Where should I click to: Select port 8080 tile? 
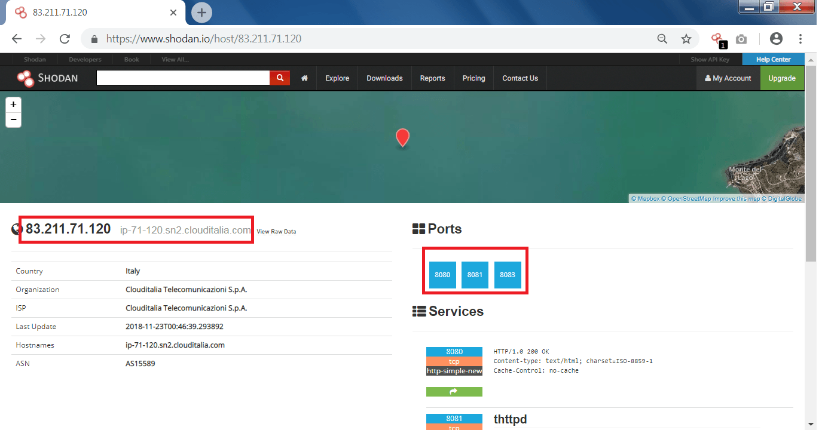point(442,275)
